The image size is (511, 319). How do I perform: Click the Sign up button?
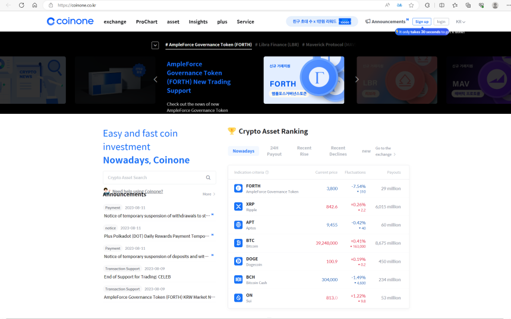pyautogui.click(x=422, y=21)
